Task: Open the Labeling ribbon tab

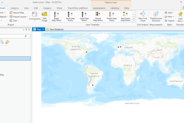Action: 115,8
